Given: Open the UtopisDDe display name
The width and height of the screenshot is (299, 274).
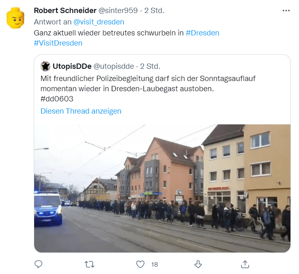Looking at the screenshot, I should click(x=72, y=66).
